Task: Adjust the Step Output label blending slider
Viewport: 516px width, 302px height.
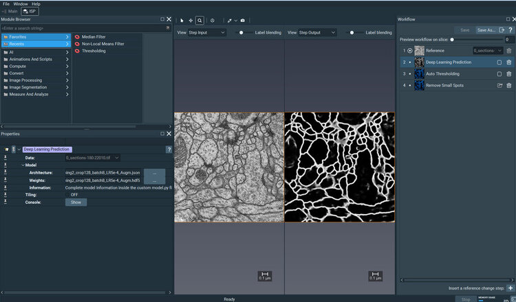Action: (x=351, y=32)
